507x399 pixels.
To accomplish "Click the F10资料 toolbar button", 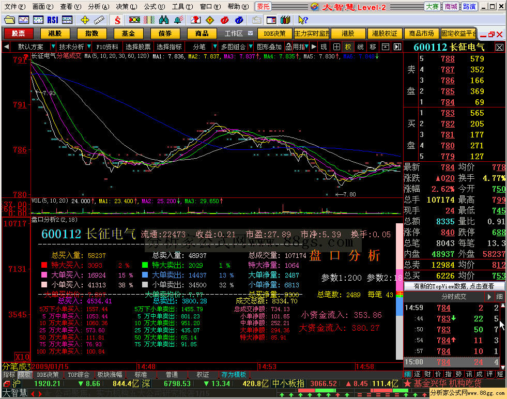I will (x=107, y=47).
